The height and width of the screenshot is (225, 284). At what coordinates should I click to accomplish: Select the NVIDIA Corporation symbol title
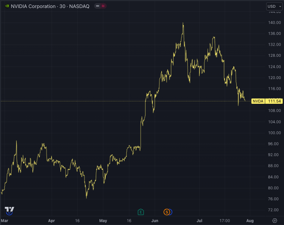point(33,6)
